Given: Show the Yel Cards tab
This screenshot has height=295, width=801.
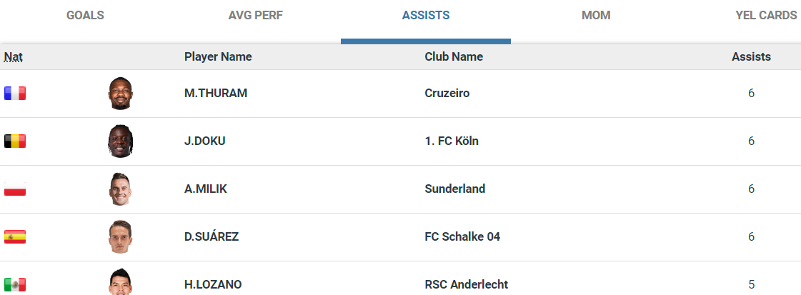Looking at the screenshot, I should (766, 16).
